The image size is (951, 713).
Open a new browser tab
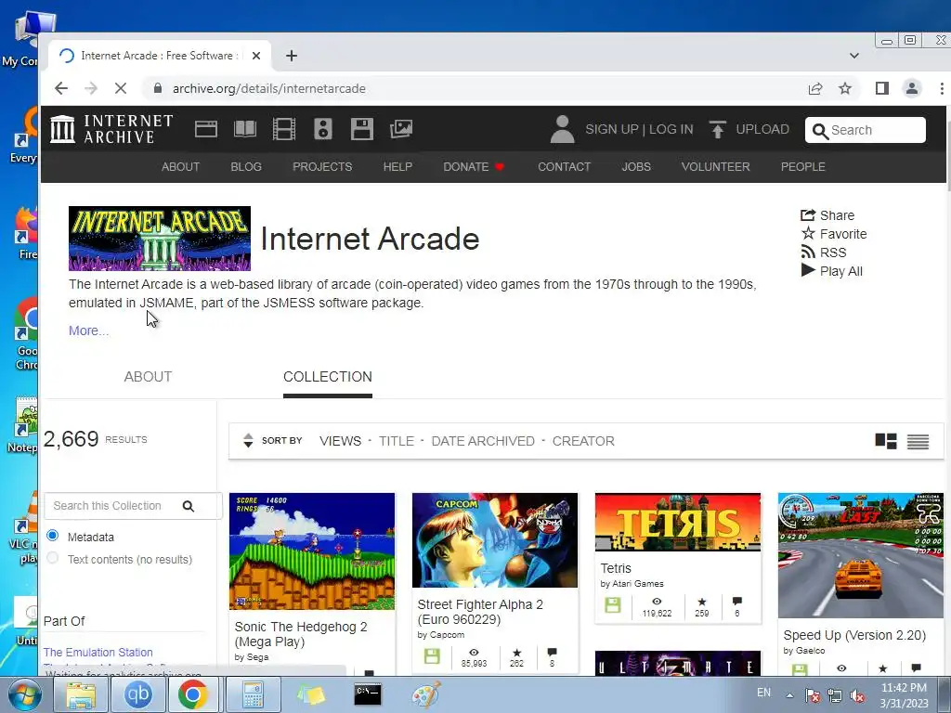coord(292,56)
